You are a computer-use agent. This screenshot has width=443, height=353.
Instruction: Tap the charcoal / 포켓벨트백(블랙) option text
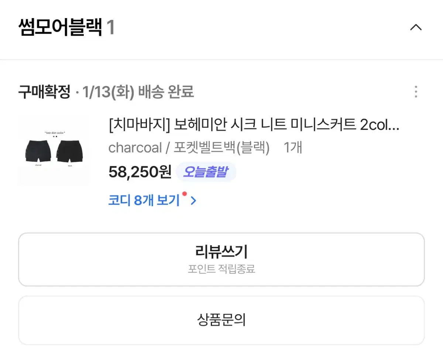pos(189,148)
